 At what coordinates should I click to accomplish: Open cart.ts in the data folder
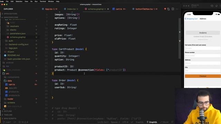pyautogui.click(x=12, y=84)
